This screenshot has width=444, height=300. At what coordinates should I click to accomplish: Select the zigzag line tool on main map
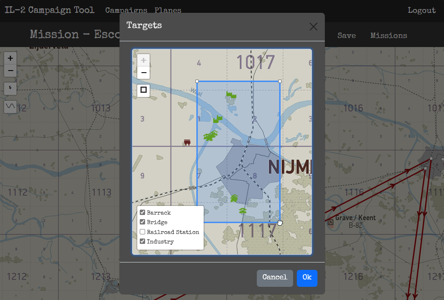click(10, 106)
